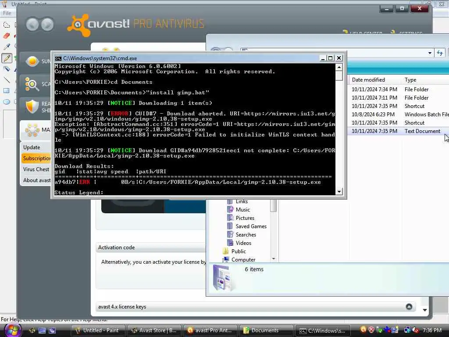Select the Line tool in Paint
The width and height of the screenshot is (449, 337).
[6, 80]
